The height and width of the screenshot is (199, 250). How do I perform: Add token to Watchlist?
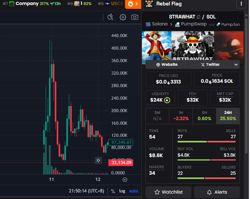(x=168, y=192)
